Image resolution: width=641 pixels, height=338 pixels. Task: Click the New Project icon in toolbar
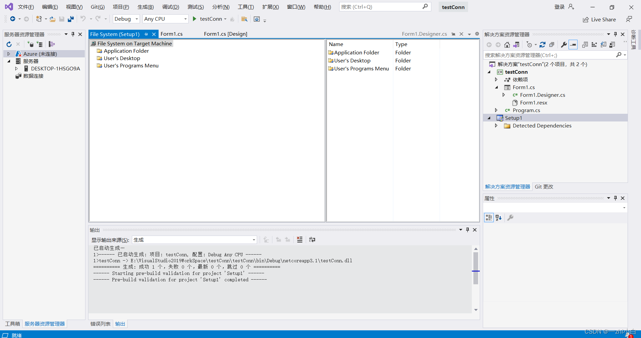39,19
